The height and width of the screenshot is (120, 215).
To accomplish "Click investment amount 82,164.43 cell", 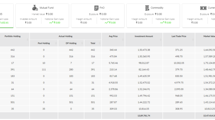I will 144,70.
